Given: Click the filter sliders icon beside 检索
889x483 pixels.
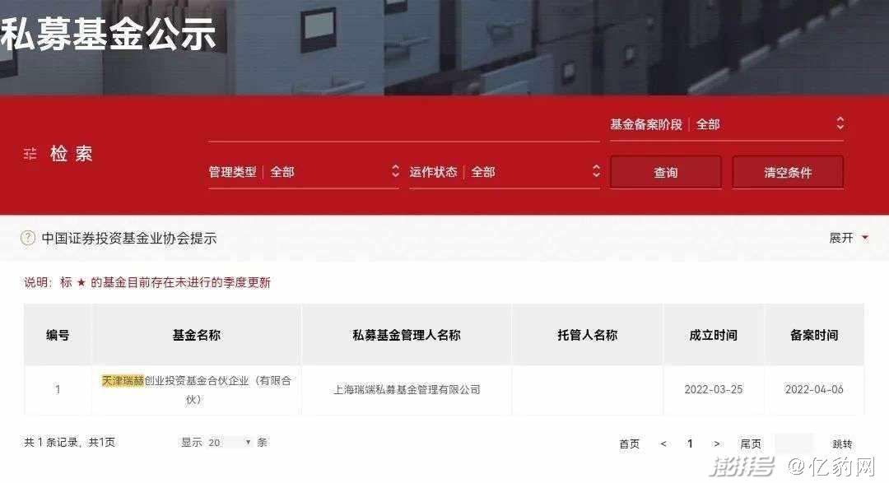Looking at the screenshot, I should [30, 154].
